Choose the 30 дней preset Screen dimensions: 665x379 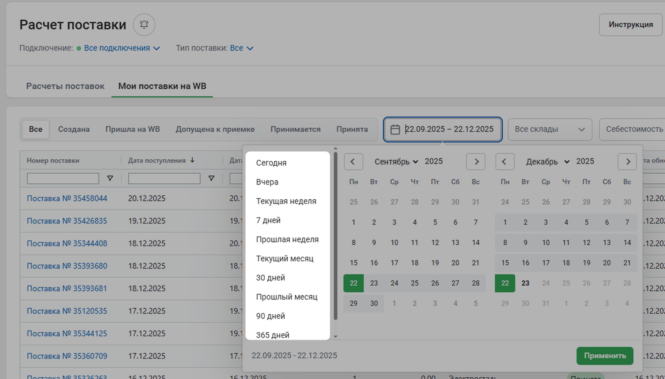pos(270,278)
